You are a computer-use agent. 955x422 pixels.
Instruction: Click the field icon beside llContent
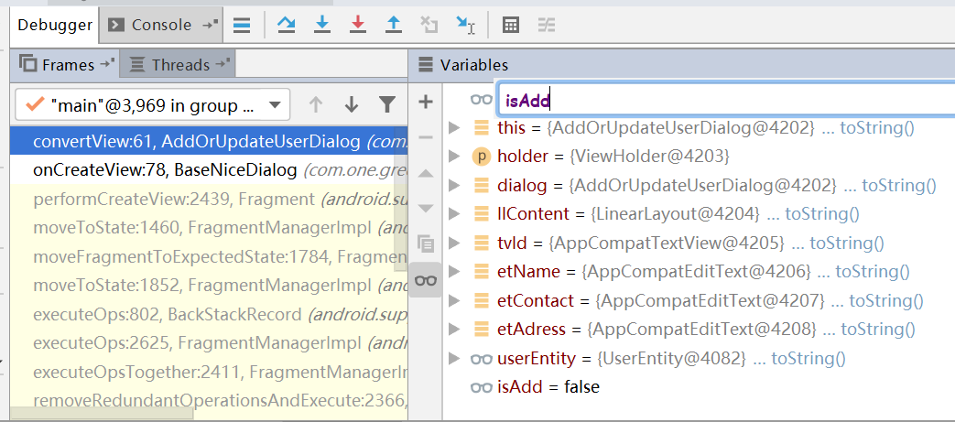(481, 213)
